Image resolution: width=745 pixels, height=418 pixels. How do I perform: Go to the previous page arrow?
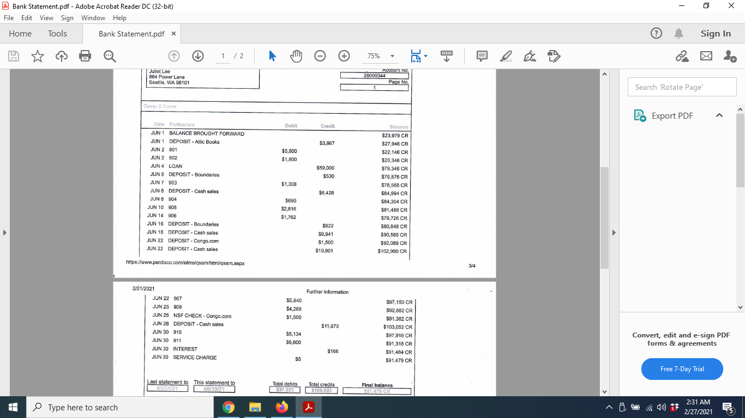click(x=174, y=56)
